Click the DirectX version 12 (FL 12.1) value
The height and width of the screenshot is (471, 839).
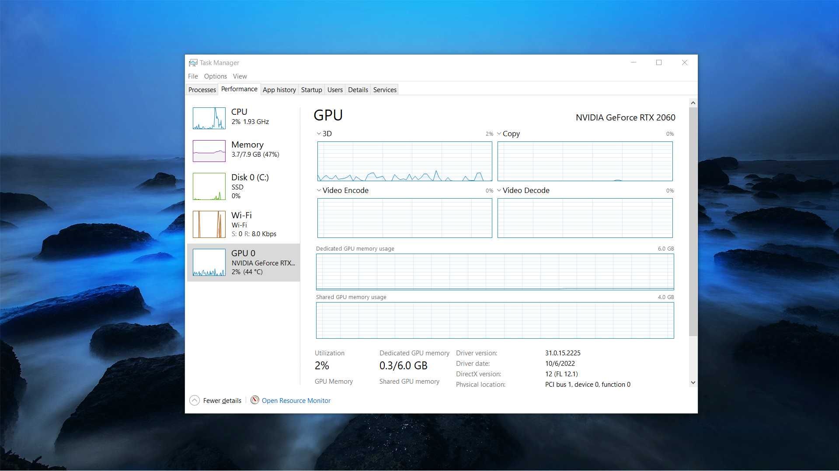coord(561,374)
